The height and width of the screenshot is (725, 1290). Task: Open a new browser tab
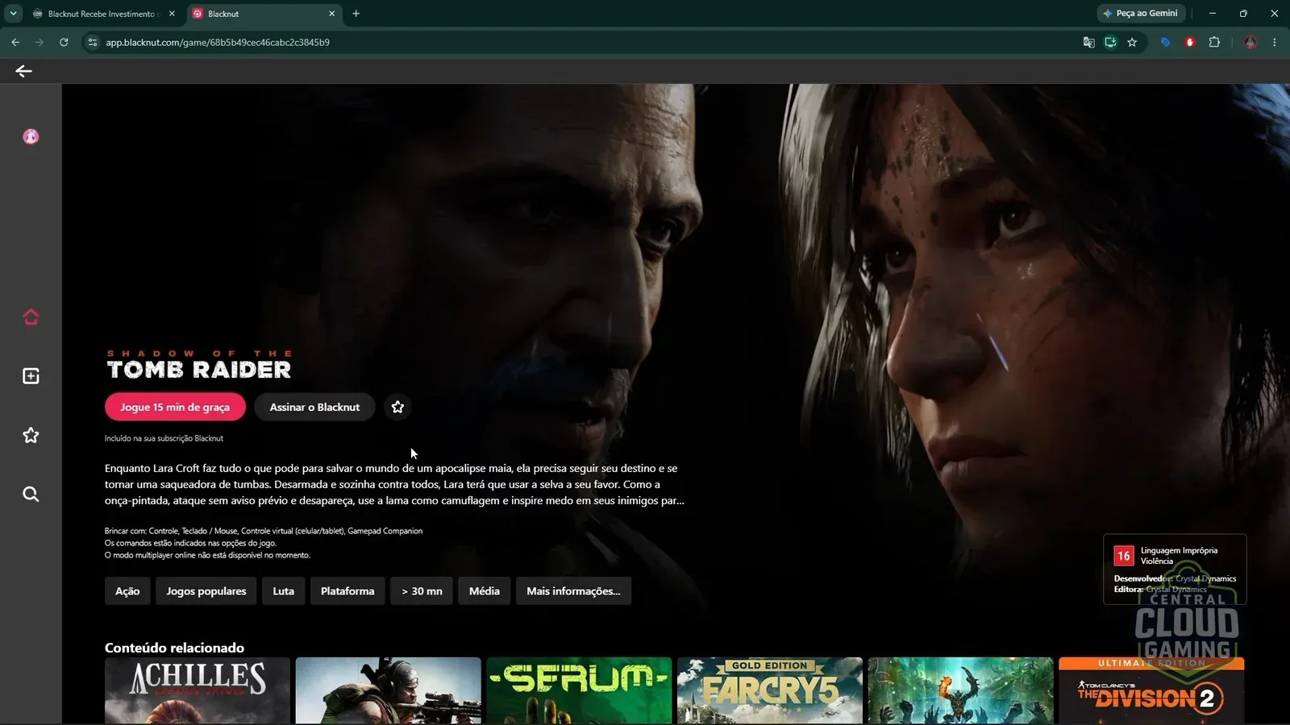[356, 14]
